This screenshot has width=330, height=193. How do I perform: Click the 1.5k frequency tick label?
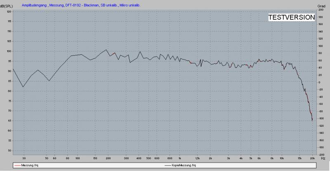click(198, 158)
